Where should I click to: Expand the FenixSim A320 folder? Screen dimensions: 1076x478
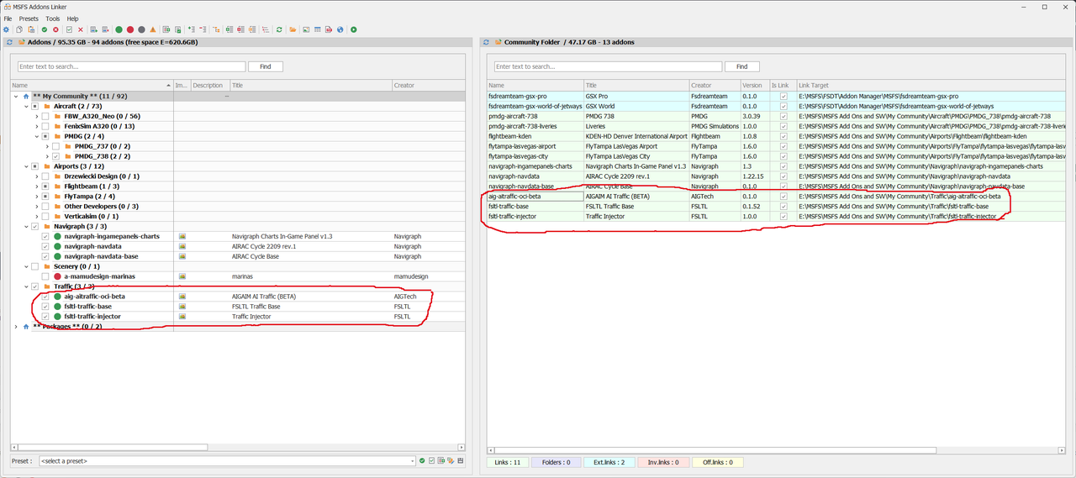pyautogui.click(x=36, y=126)
